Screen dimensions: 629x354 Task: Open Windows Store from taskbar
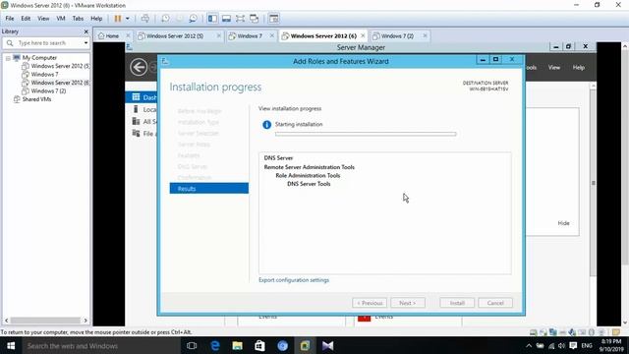tap(259, 345)
